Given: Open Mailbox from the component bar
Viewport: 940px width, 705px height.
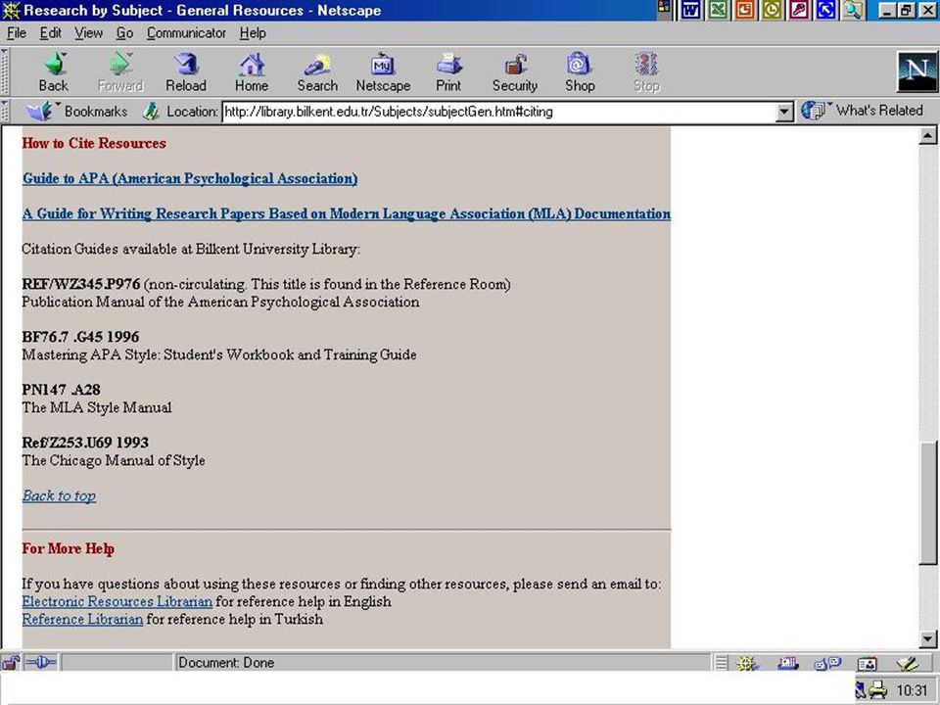Looking at the screenshot, I should tap(787, 663).
